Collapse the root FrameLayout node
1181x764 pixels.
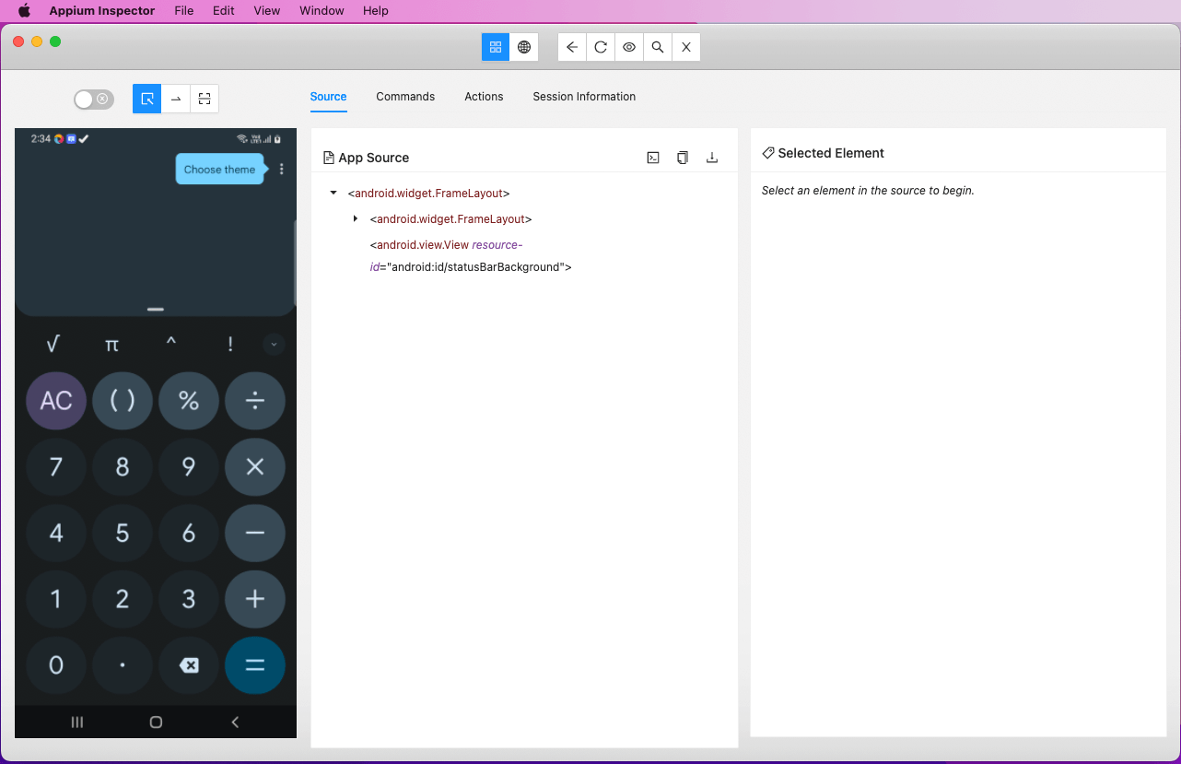[333, 194]
